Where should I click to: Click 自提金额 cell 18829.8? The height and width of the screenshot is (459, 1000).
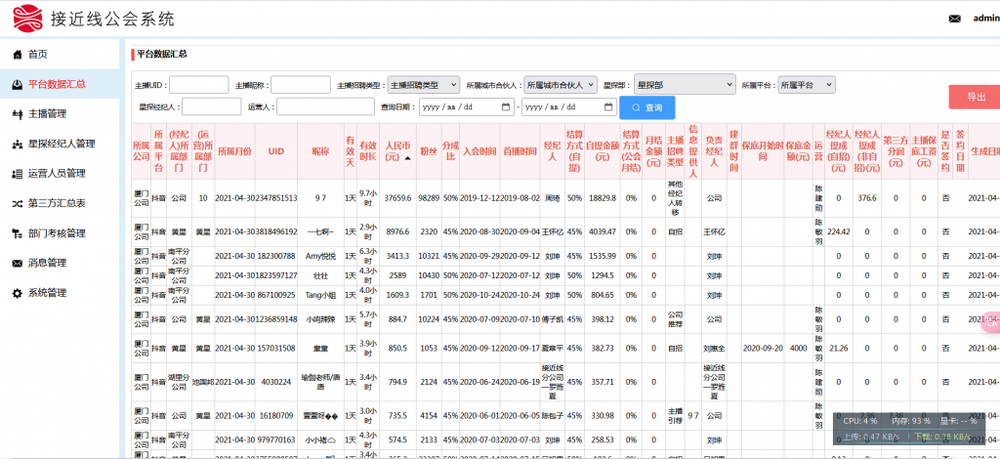603,198
